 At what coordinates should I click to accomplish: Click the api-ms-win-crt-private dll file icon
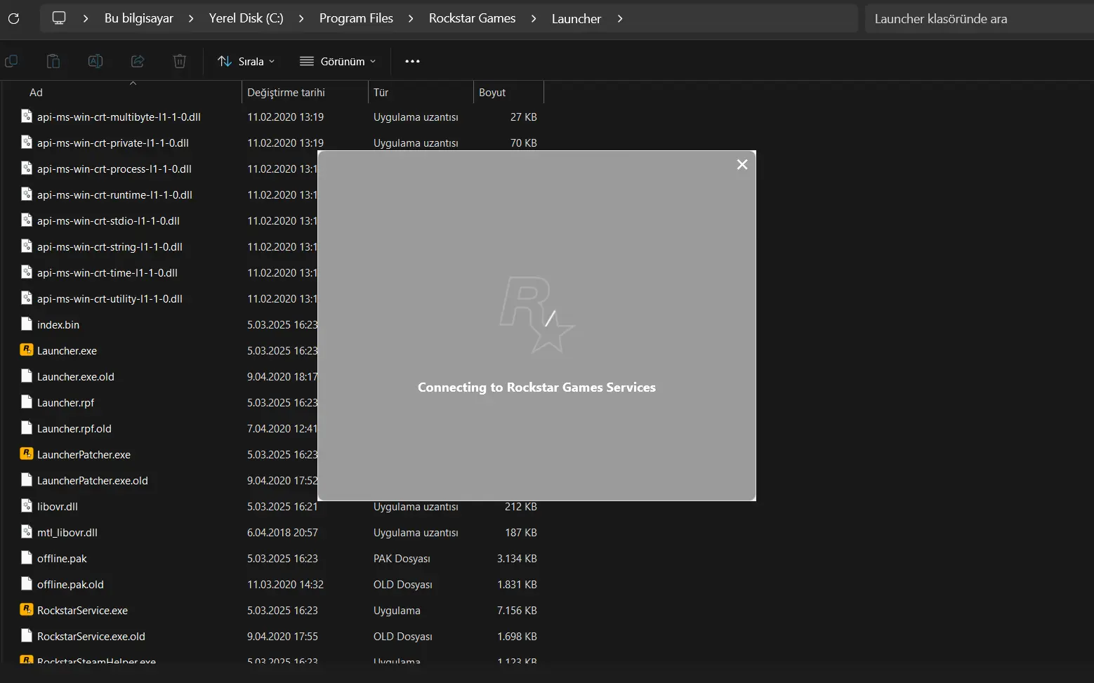[x=27, y=142]
